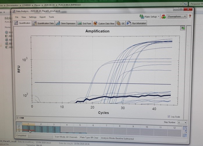Click the green chart settings icon
The height and width of the screenshot is (146, 203).
tap(183, 28)
